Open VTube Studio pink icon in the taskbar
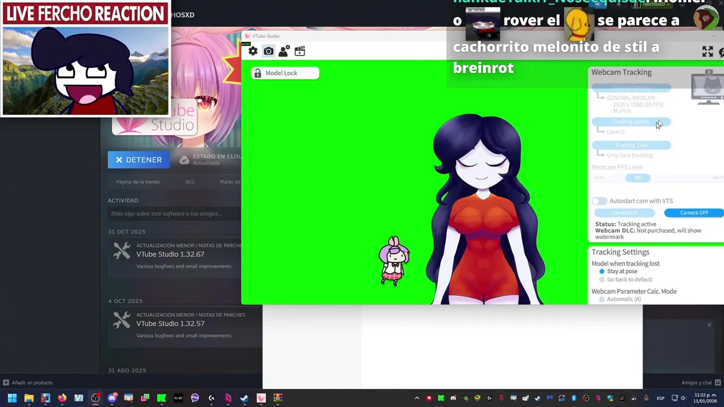724x407 pixels. [x=261, y=398]
